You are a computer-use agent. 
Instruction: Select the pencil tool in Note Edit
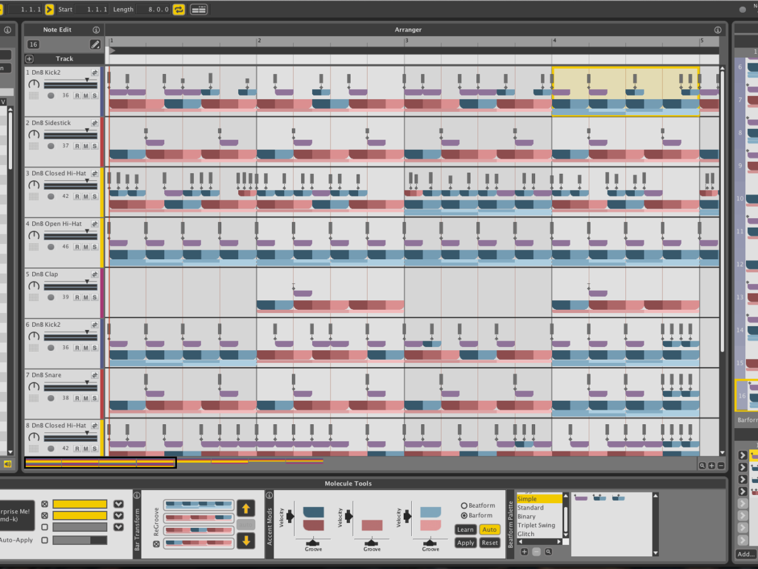click(95, 44)
